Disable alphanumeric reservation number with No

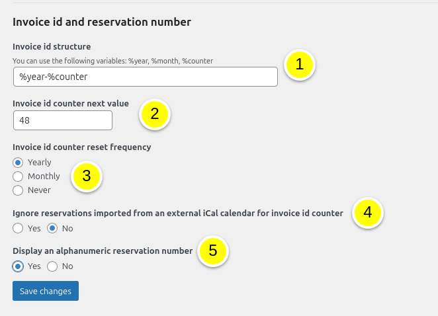point(52,266)
